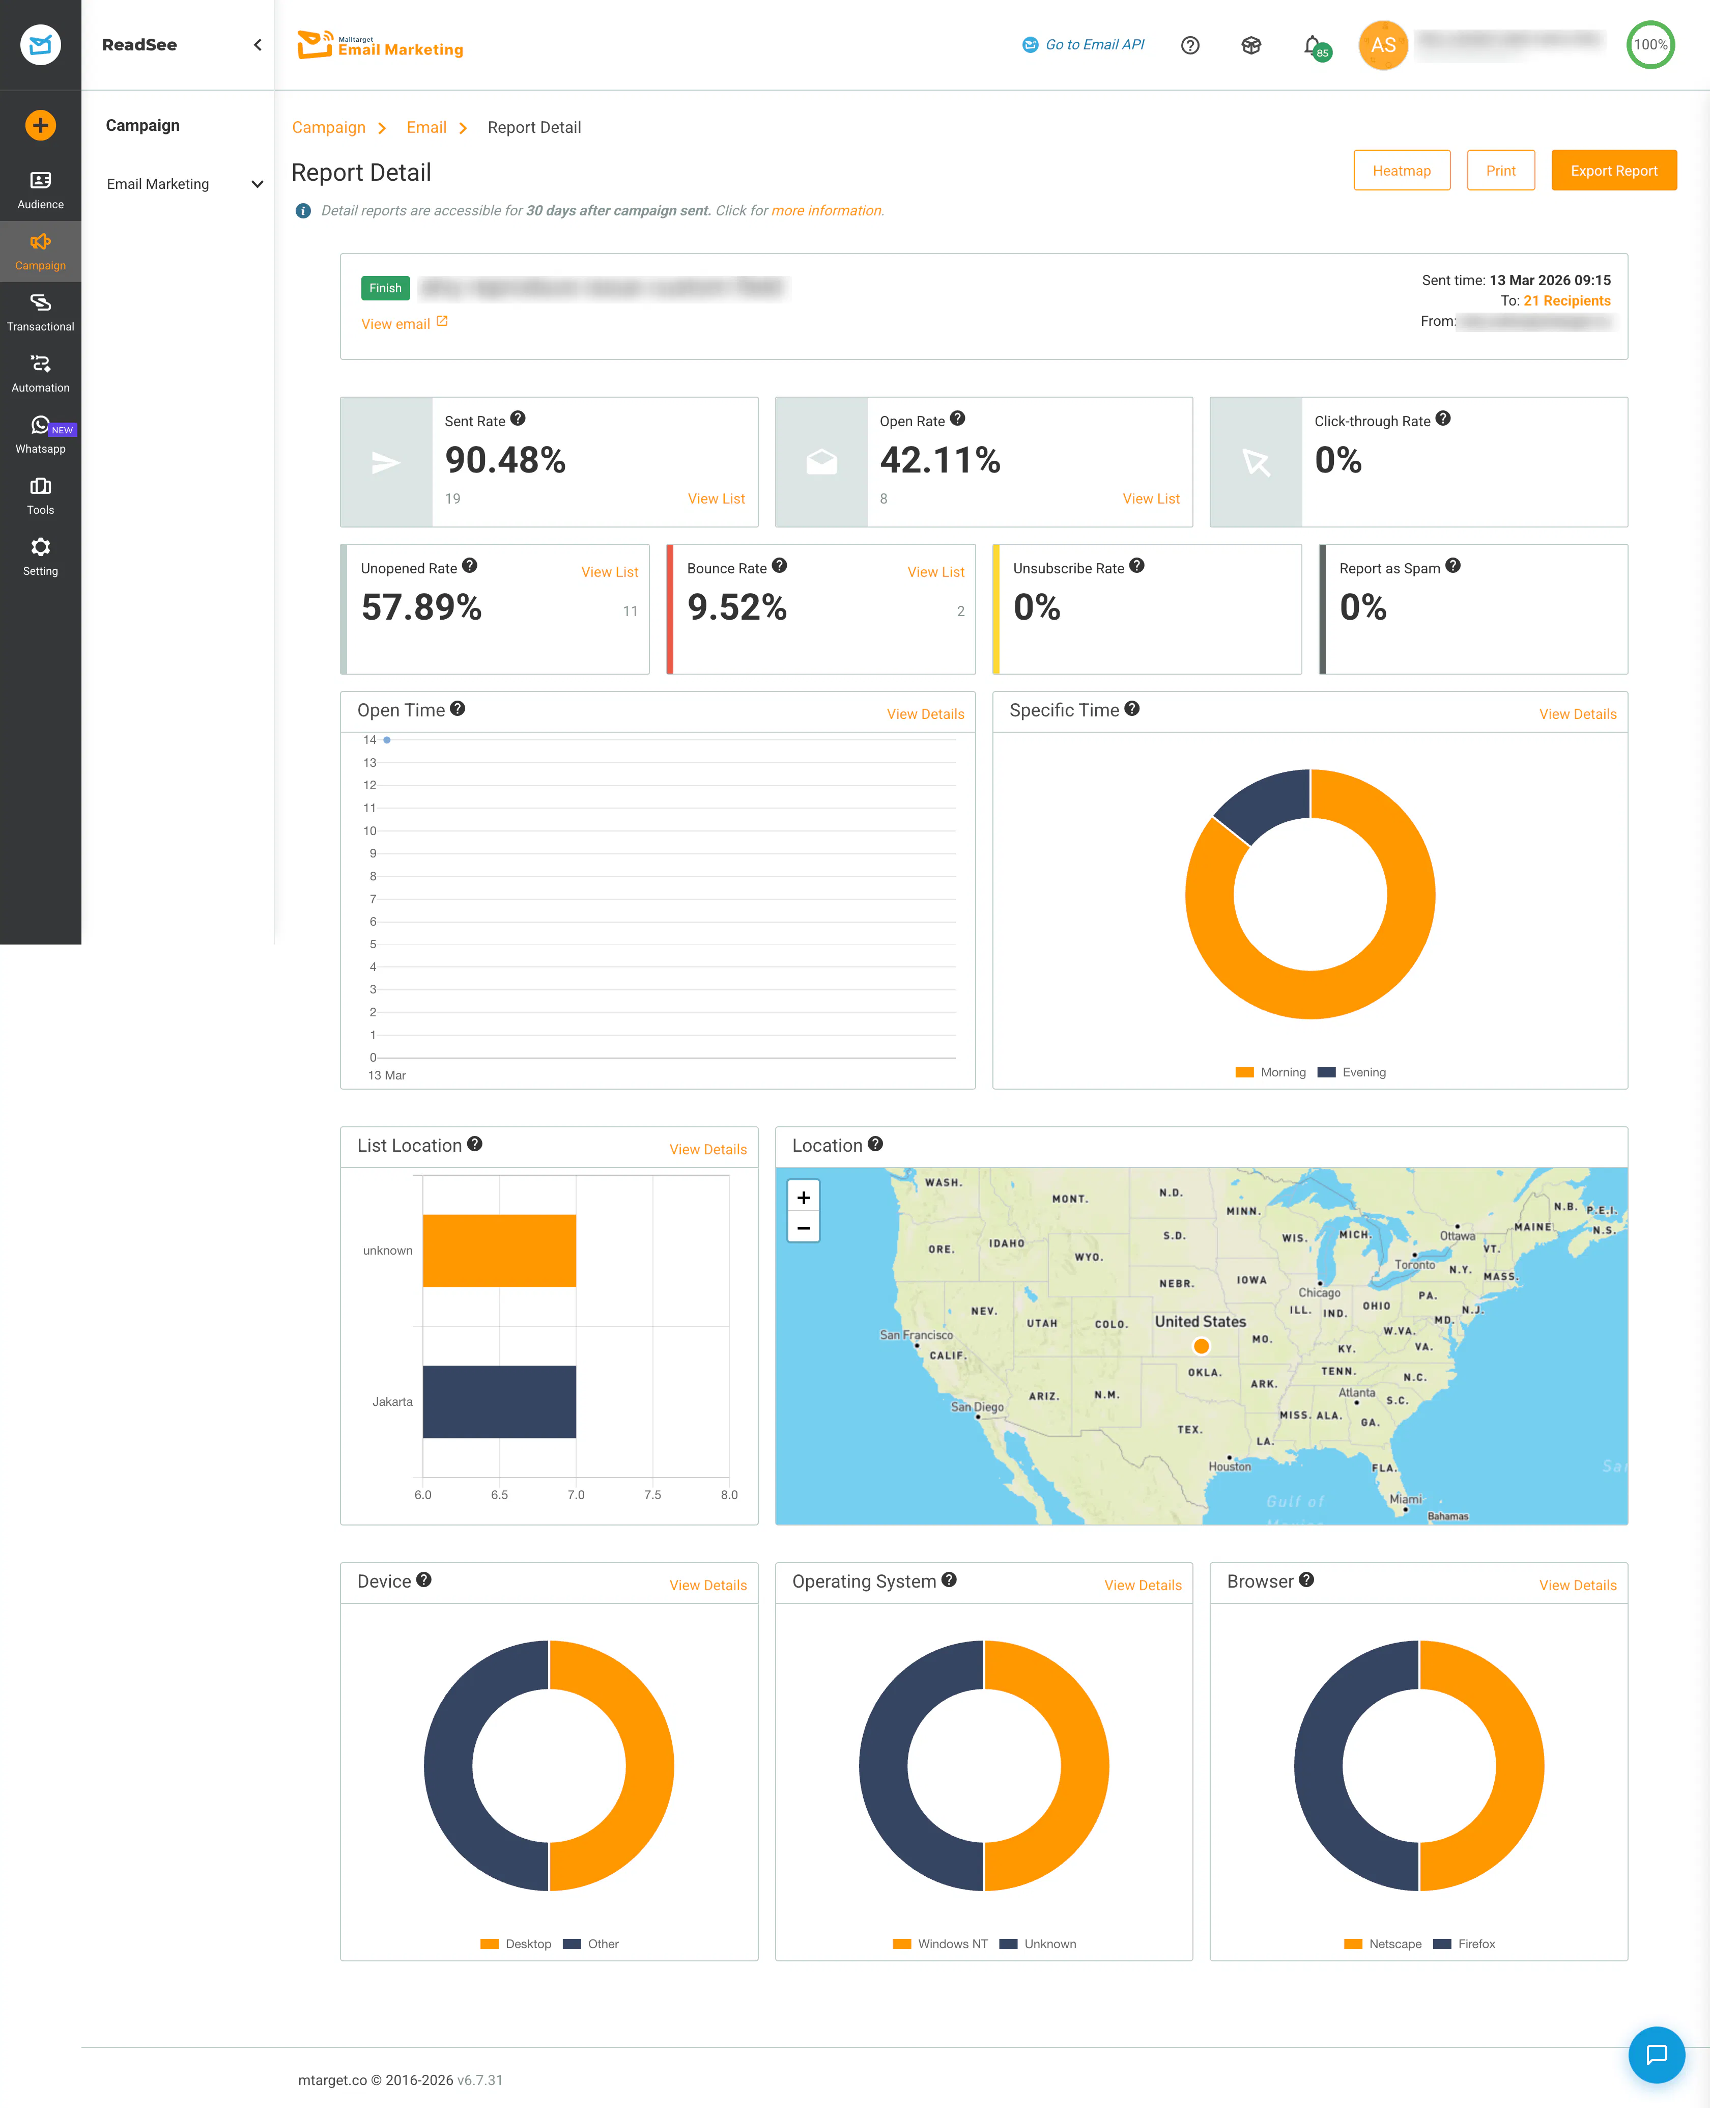Open the notifications bell
This screenshot has height=2108, width=1710.
[1312, 45]
